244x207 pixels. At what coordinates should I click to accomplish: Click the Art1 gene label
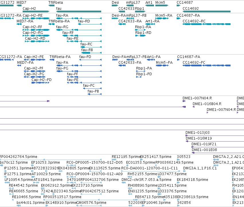[149, 3]
